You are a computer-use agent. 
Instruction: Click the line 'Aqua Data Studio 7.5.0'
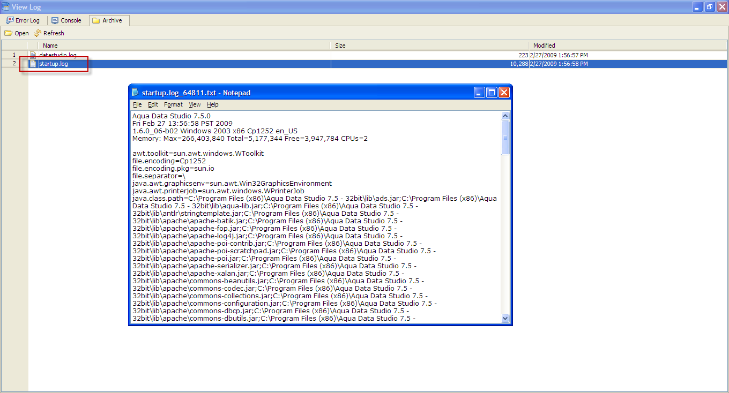point(172,116)
